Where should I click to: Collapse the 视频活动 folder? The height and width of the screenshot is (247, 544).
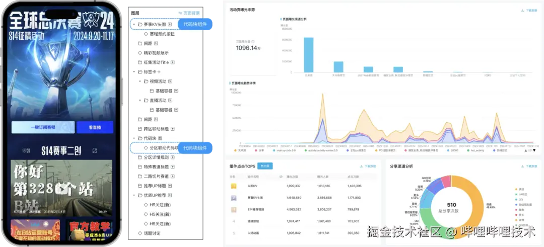pyautogui.click(x=140, y=81)
